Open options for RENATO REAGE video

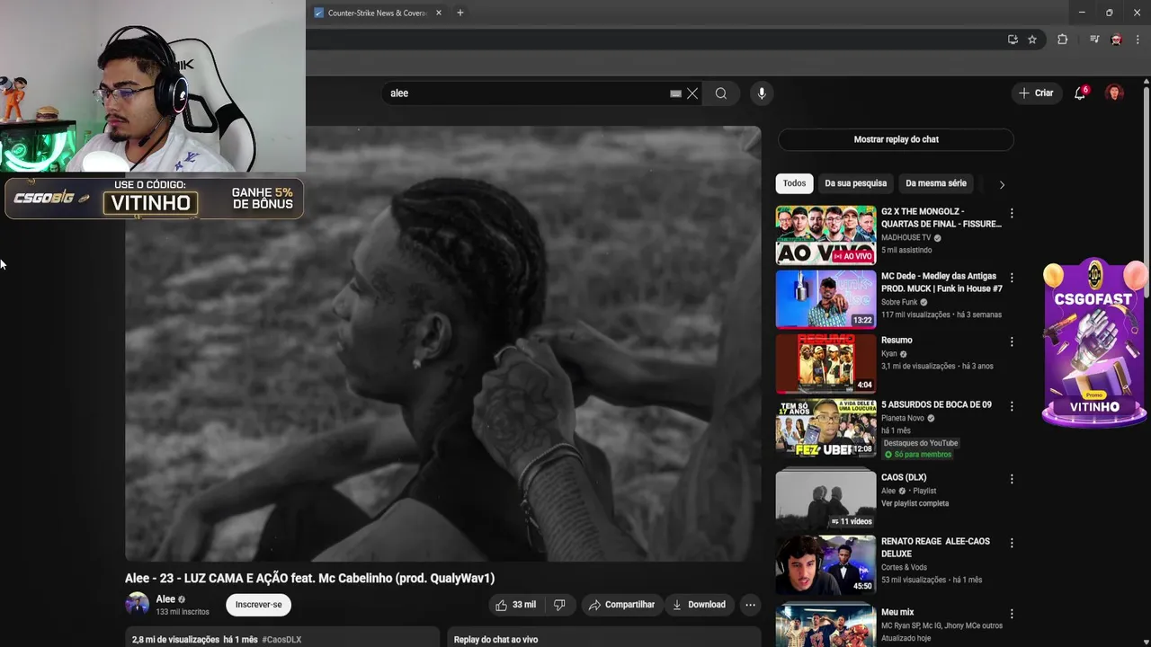(x=1012, y=544)
